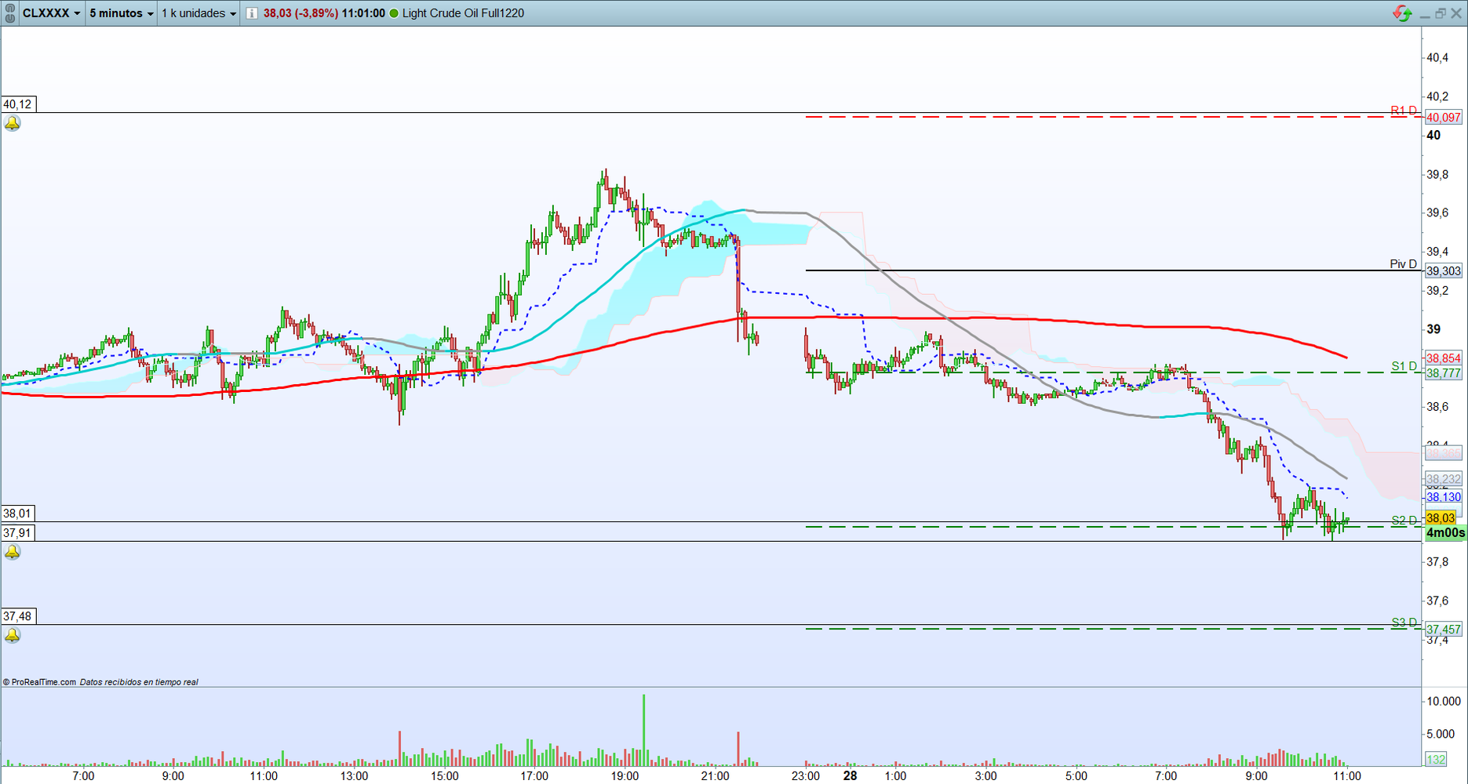1468x784 pixels.
Task: Click the alert bell below 40,12
Action: (13, 124)
